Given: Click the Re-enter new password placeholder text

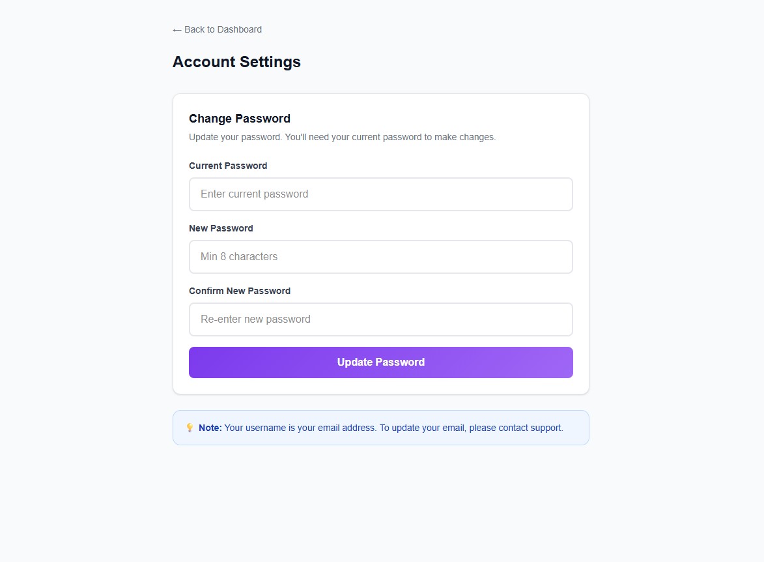Looking at the screenshot, I should (x=257, y=319).
